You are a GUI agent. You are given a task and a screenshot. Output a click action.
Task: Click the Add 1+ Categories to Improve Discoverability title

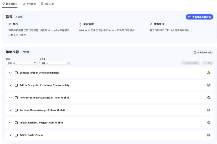(x=45, y=85)
